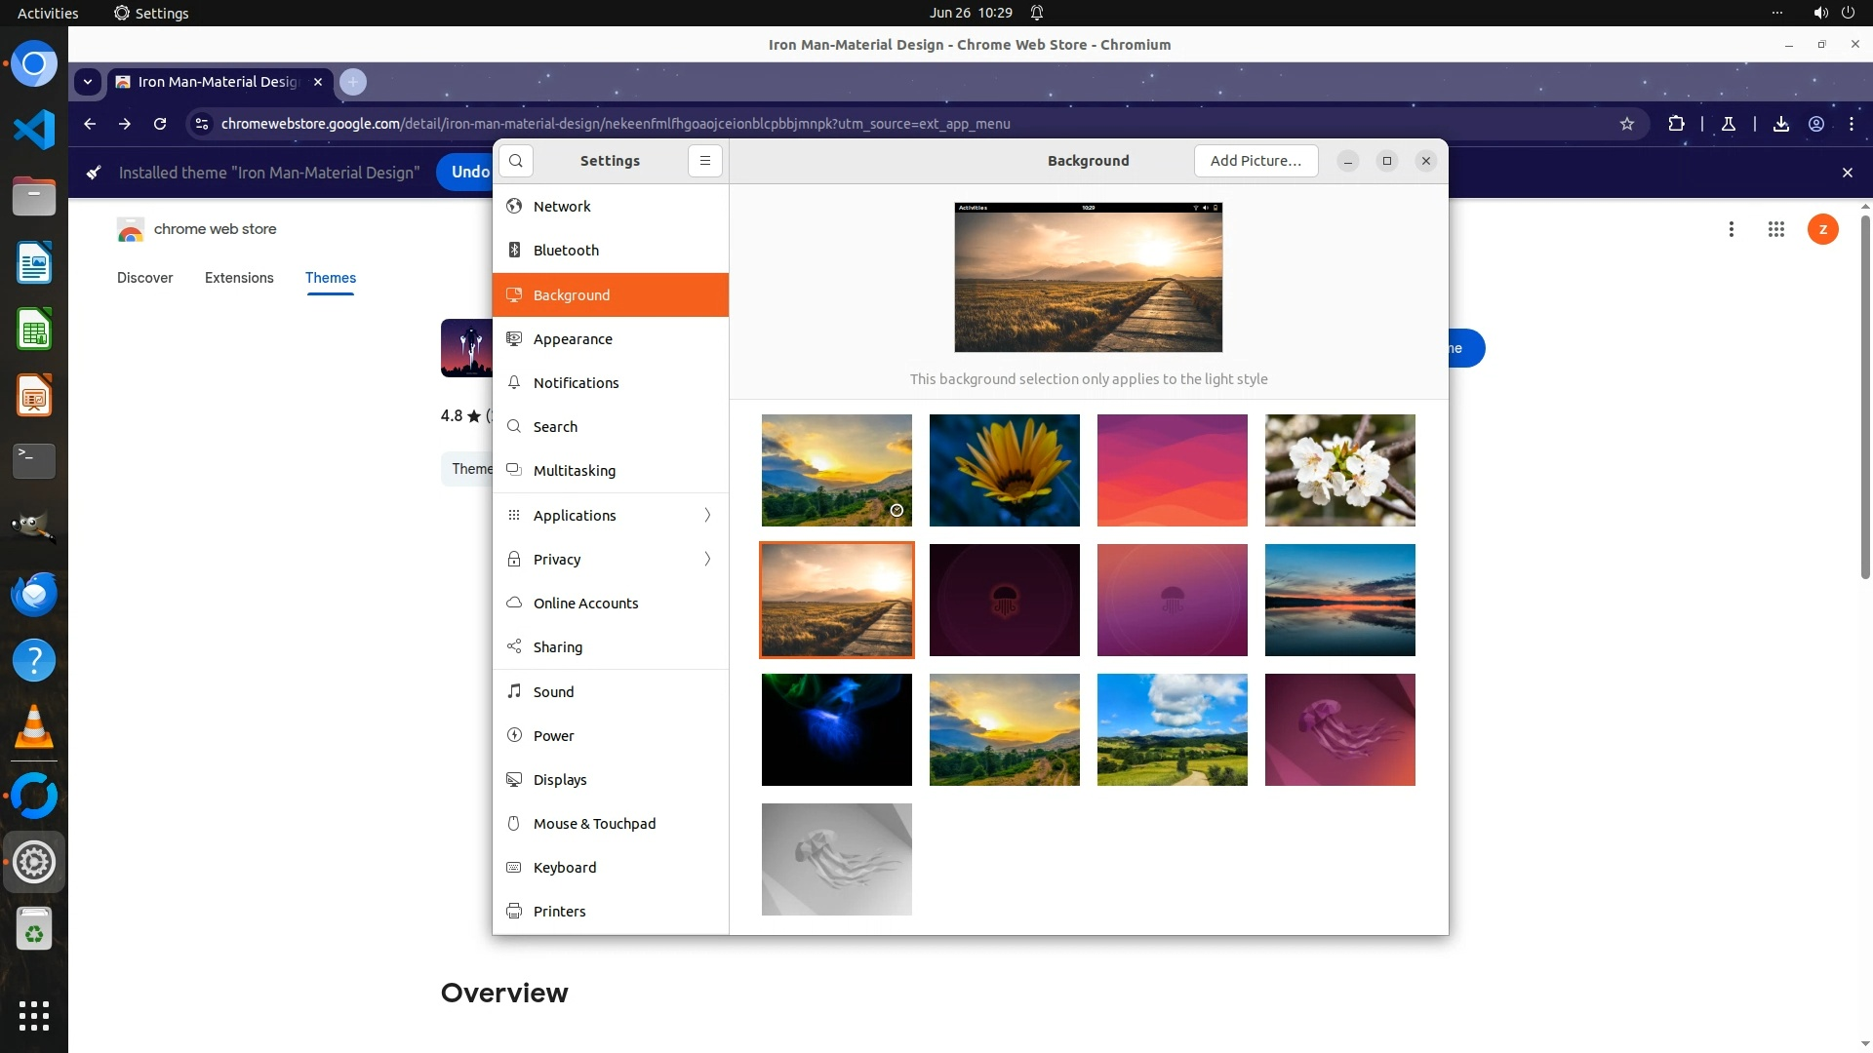The height and width of the screenshot is (1053, 1873).
Task: Choose the white blossom wallpaper
Action: point(1339,470)
